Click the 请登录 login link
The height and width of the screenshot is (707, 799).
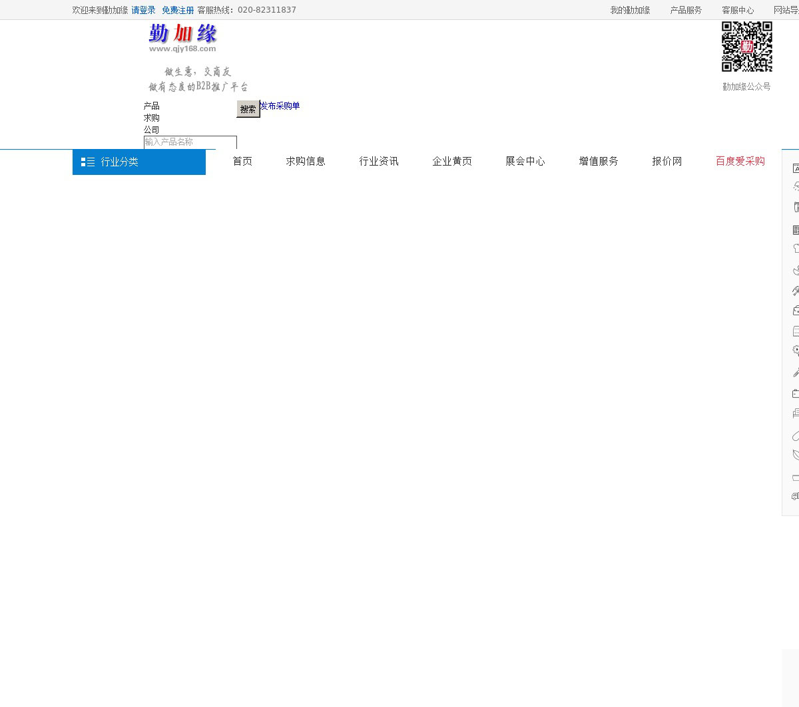tap(143, 10)
